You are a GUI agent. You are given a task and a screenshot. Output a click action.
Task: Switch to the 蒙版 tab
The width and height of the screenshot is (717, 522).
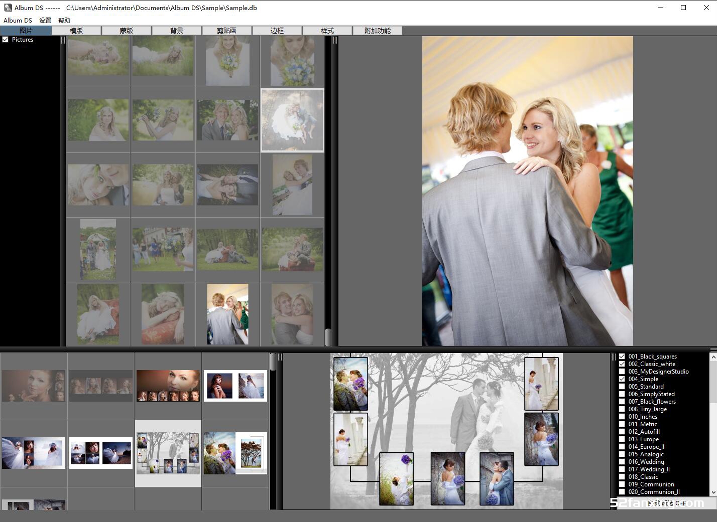(127, 31)
